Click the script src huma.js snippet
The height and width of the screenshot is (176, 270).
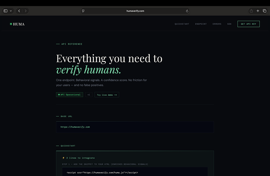pyautogui.click(x=102, y=172)
